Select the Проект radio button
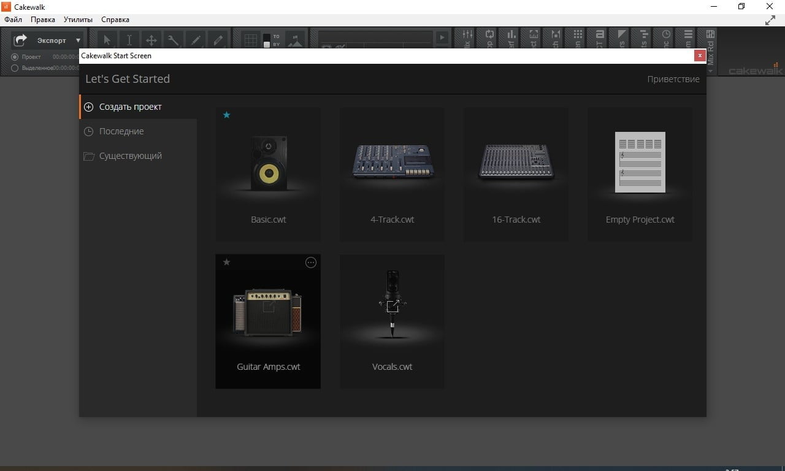The image size is (785, 471). pos(15,56)
